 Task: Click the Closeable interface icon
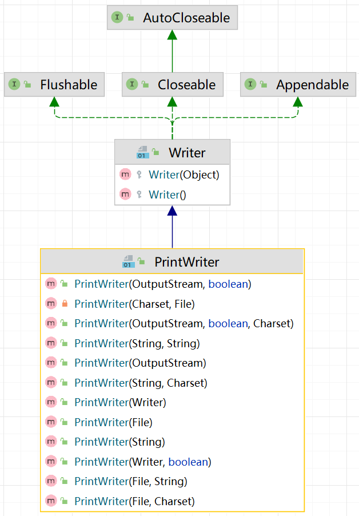click(x=132, y=85)
